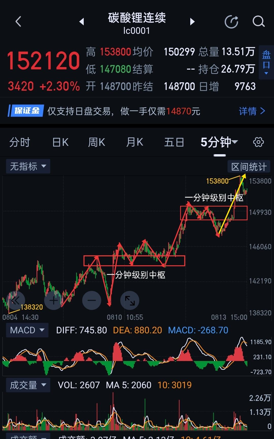Expand chart to fullscreen
The height and width of the screenshot is (439, 274).
click(x=130, y=300)
